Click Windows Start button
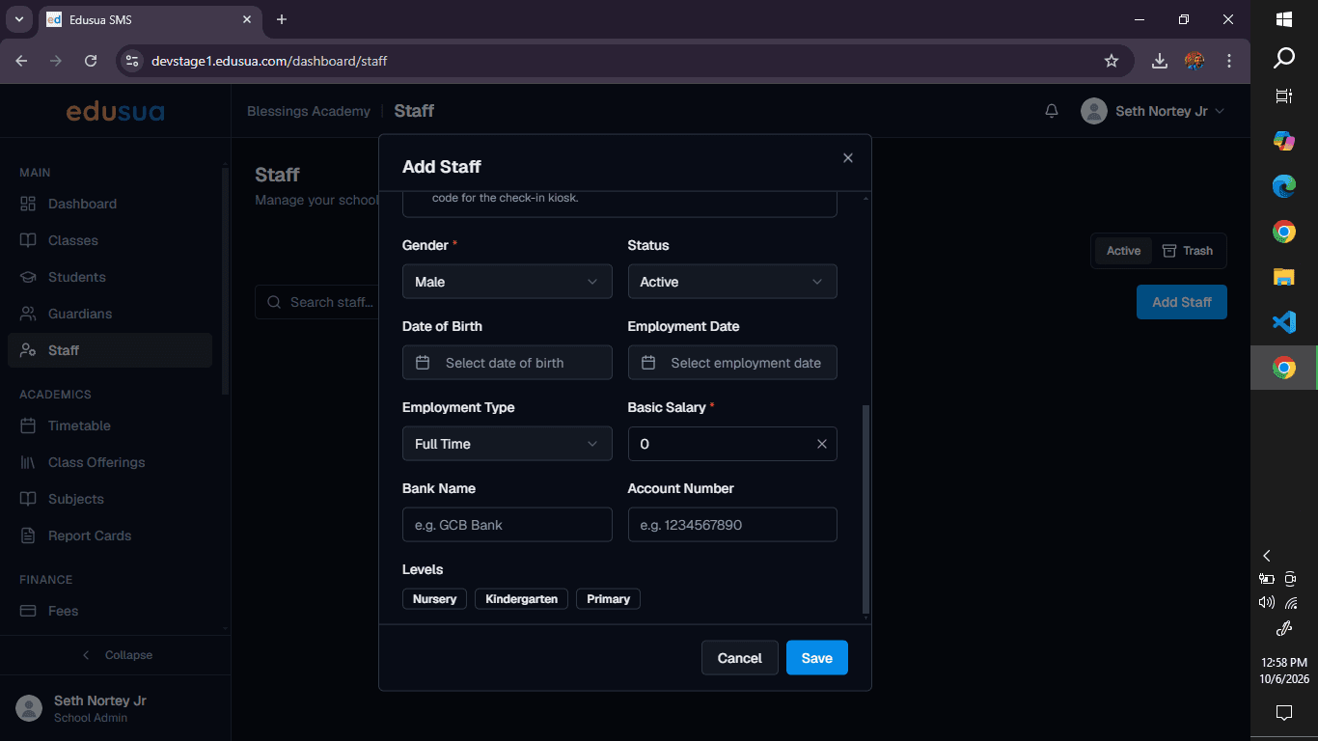 [x=1283, y=18]
